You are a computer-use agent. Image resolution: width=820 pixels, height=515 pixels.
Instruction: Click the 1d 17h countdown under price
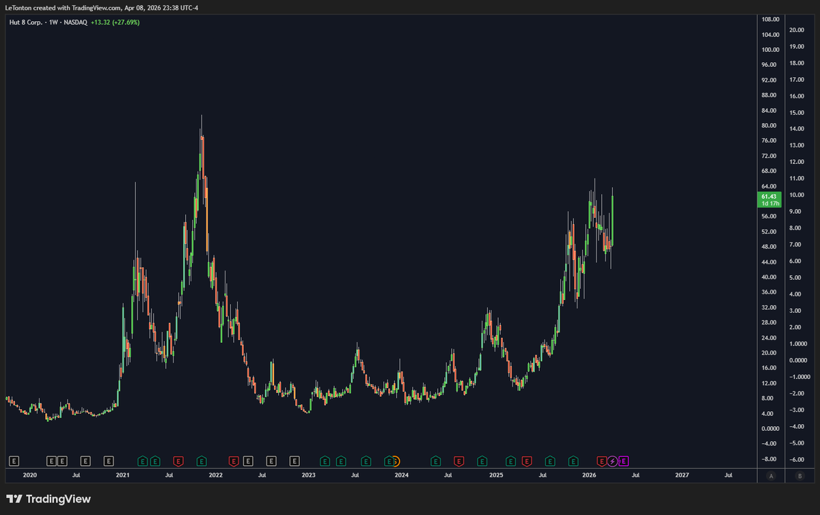pos(770,204)
